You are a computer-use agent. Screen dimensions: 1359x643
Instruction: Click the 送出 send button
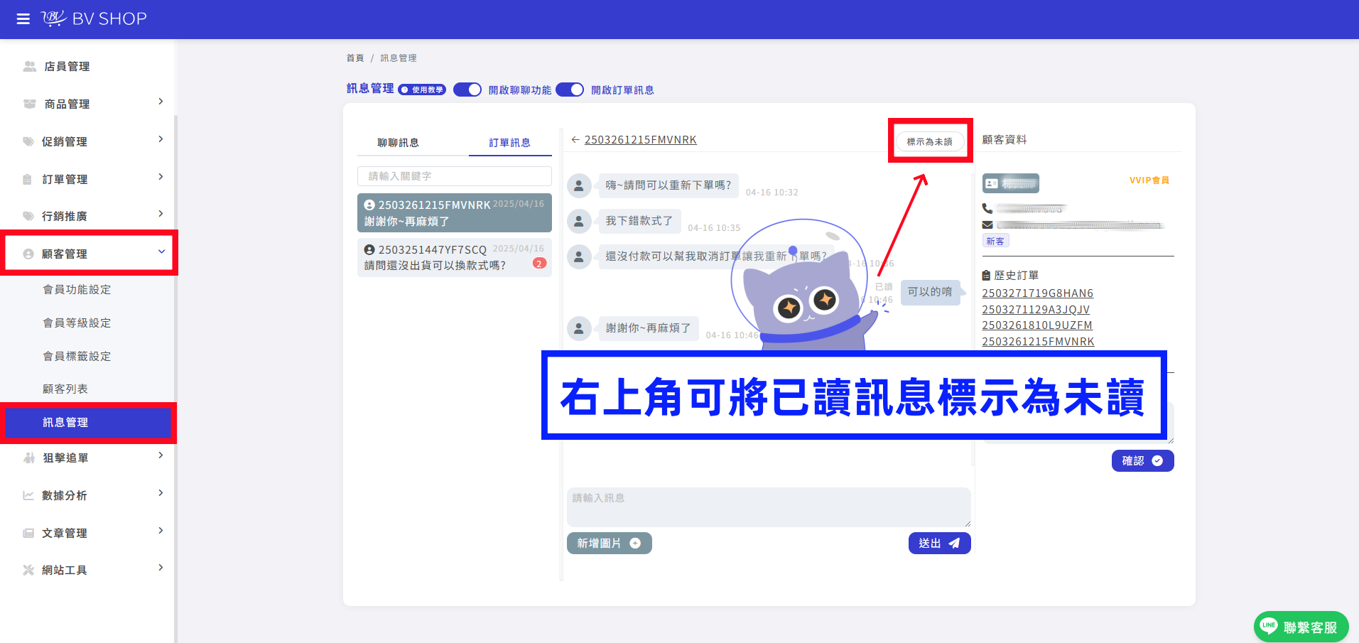[x=939, y=543]
